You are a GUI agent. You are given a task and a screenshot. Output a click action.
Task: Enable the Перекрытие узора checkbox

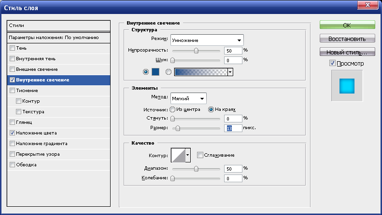(12, 154)
